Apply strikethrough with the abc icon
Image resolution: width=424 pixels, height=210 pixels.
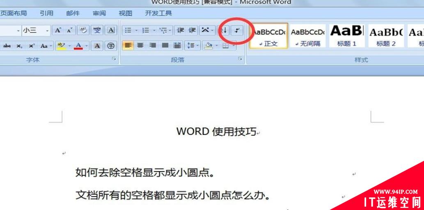7,46
